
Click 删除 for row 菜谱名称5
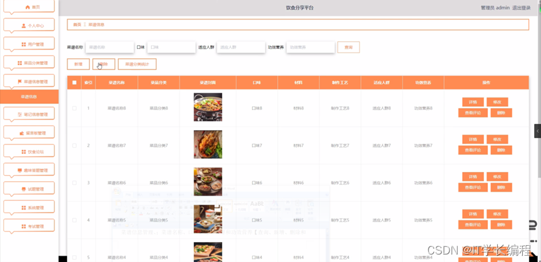501,224
